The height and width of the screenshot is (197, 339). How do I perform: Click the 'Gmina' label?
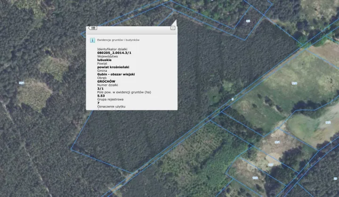click(x=102, y=71)
